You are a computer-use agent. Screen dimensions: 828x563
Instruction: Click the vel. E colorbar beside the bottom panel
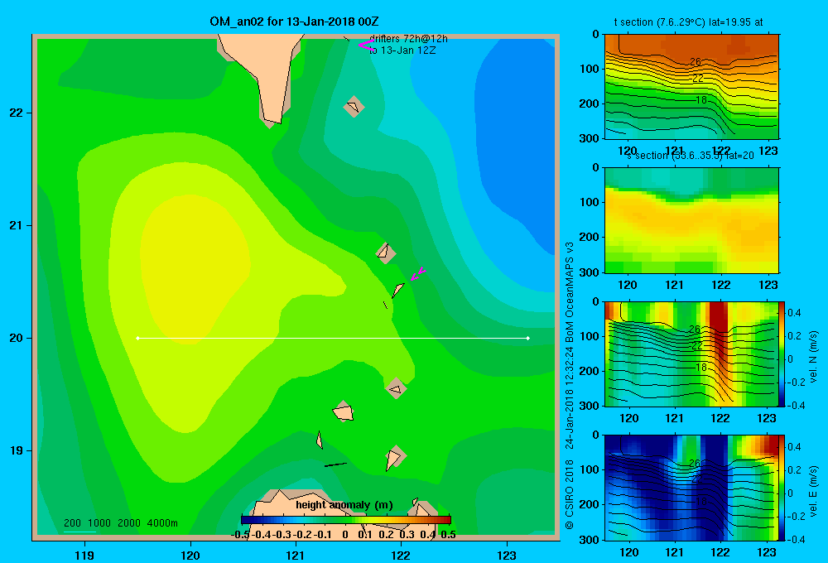coord(782,488)
